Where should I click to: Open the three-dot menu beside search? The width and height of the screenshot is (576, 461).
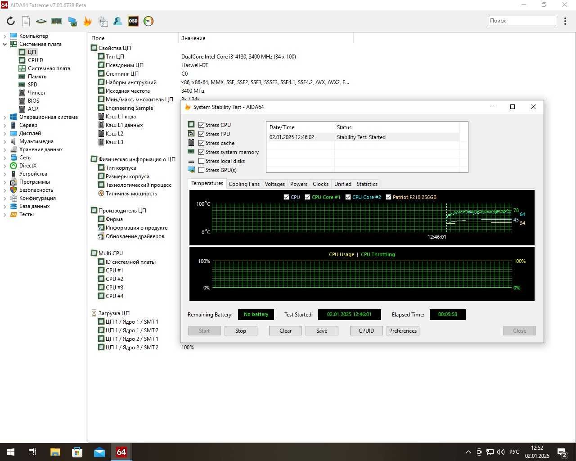[566, 21]
